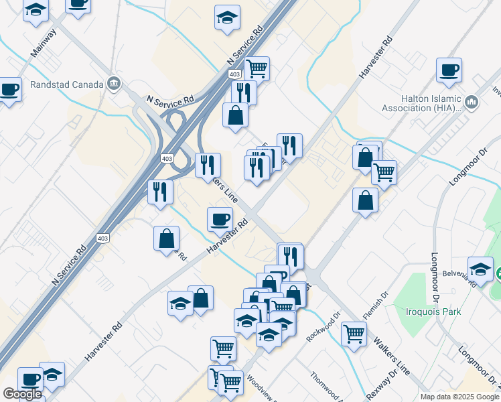501x402 pixels.
Task: Click the Map data ©2025 Google attribution
Action: pos(459,397)
